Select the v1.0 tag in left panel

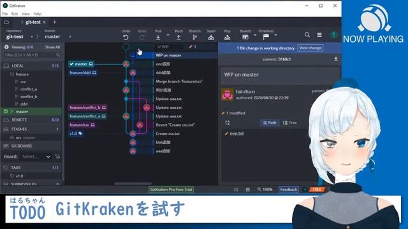click(x=19, y=176)
